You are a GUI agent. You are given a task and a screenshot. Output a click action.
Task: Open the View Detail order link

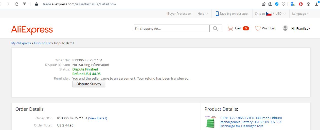click(x=98, y=118)
